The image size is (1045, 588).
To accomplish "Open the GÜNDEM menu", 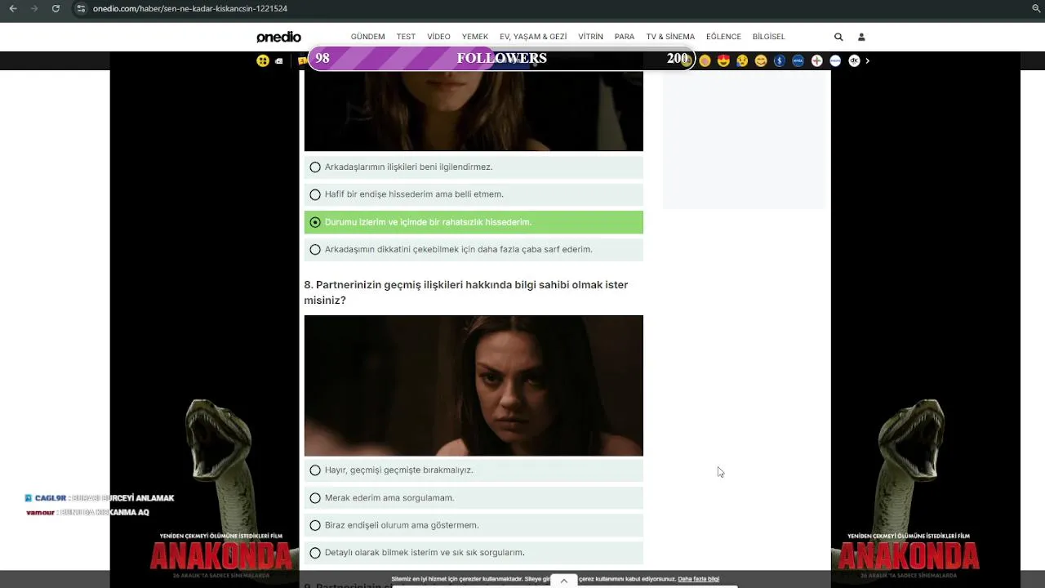I will (367, 37).
